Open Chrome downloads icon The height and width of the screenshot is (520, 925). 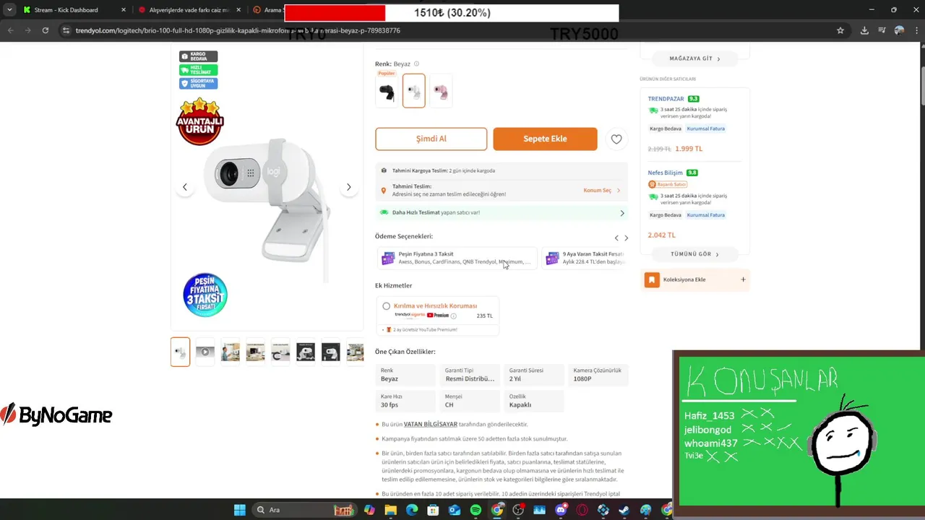click(x=864, y=30)
